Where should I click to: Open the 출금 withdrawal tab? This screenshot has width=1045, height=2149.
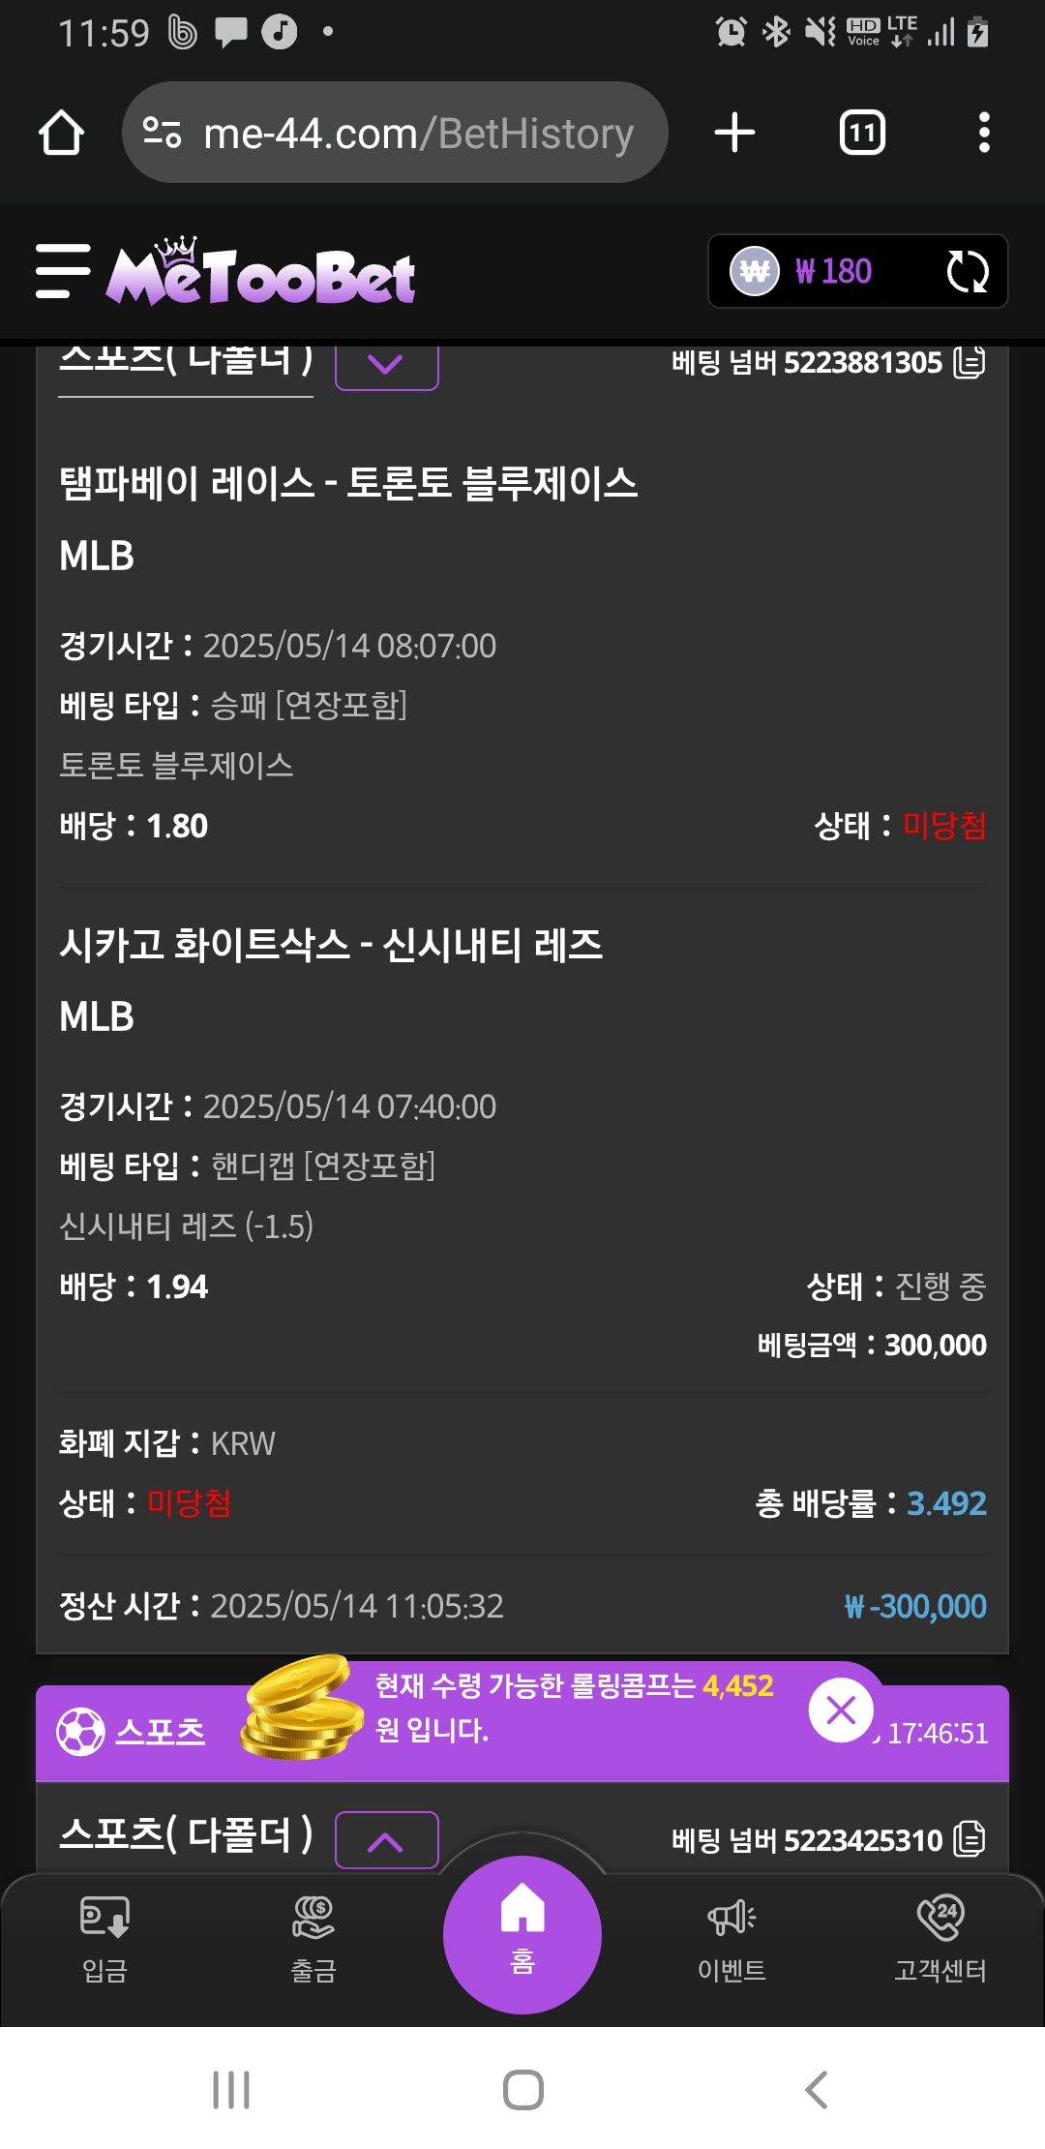click(313, 1939)
